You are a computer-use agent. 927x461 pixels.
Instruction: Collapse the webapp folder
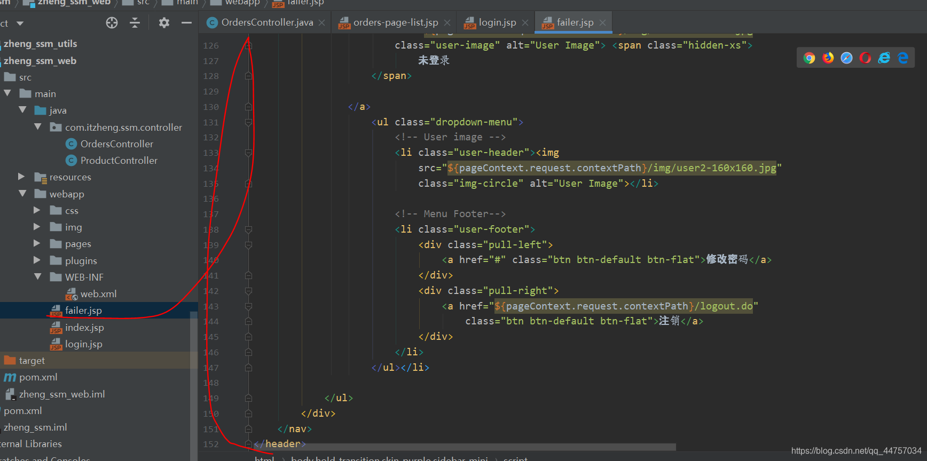coord(22,194)
